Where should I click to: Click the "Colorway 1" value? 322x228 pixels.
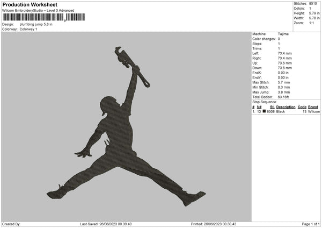(28, 29)
